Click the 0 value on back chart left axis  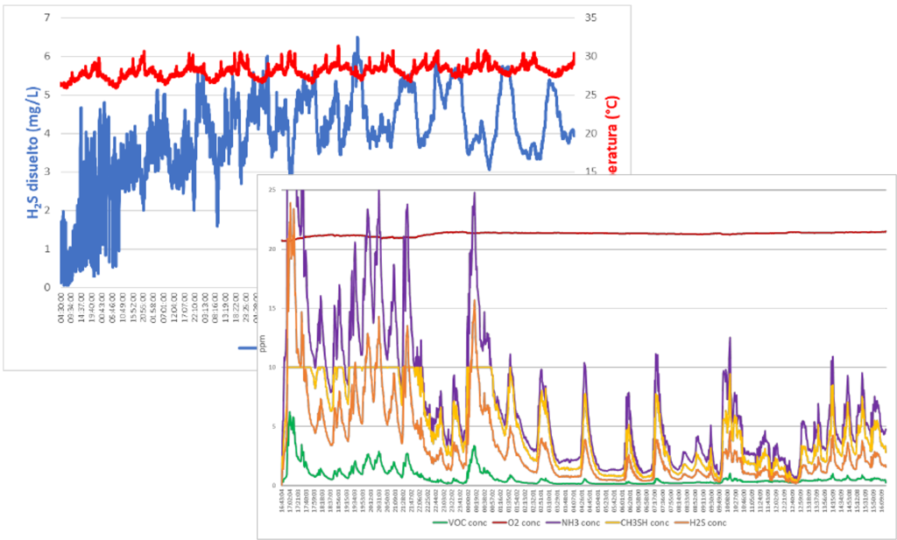(x=46, y=287)
